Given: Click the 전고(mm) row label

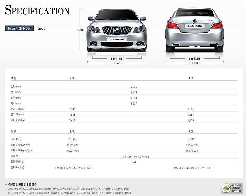Looking at the screenshot, I should [x=16, y=92].
